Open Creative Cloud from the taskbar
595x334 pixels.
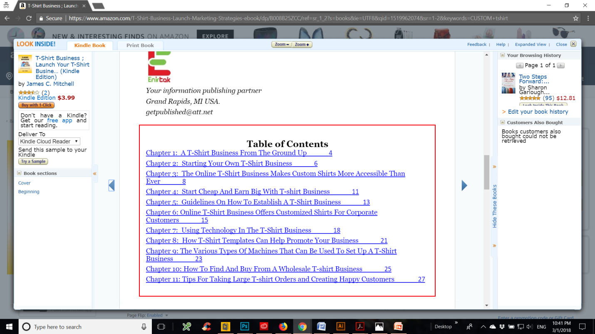click(264, 327)
